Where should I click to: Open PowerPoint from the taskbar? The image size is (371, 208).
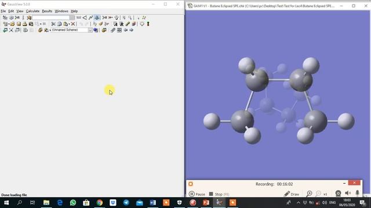[206, 203]
